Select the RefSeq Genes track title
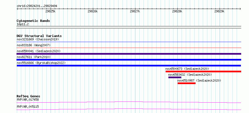This screenshot has height=113, width=249. pos(28,96)
